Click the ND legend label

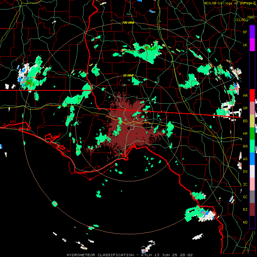(245, 222)
